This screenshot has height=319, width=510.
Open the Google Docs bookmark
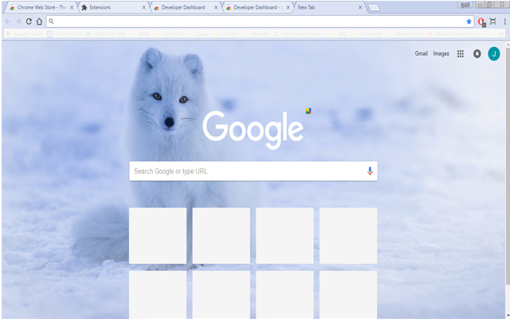(x=65, y=33)
